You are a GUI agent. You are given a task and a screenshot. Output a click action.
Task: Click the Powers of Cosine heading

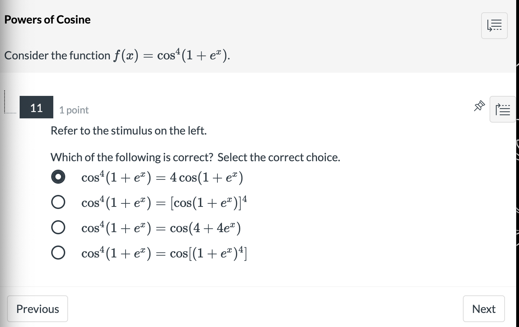pyautogui.click(x=47, y=20)
